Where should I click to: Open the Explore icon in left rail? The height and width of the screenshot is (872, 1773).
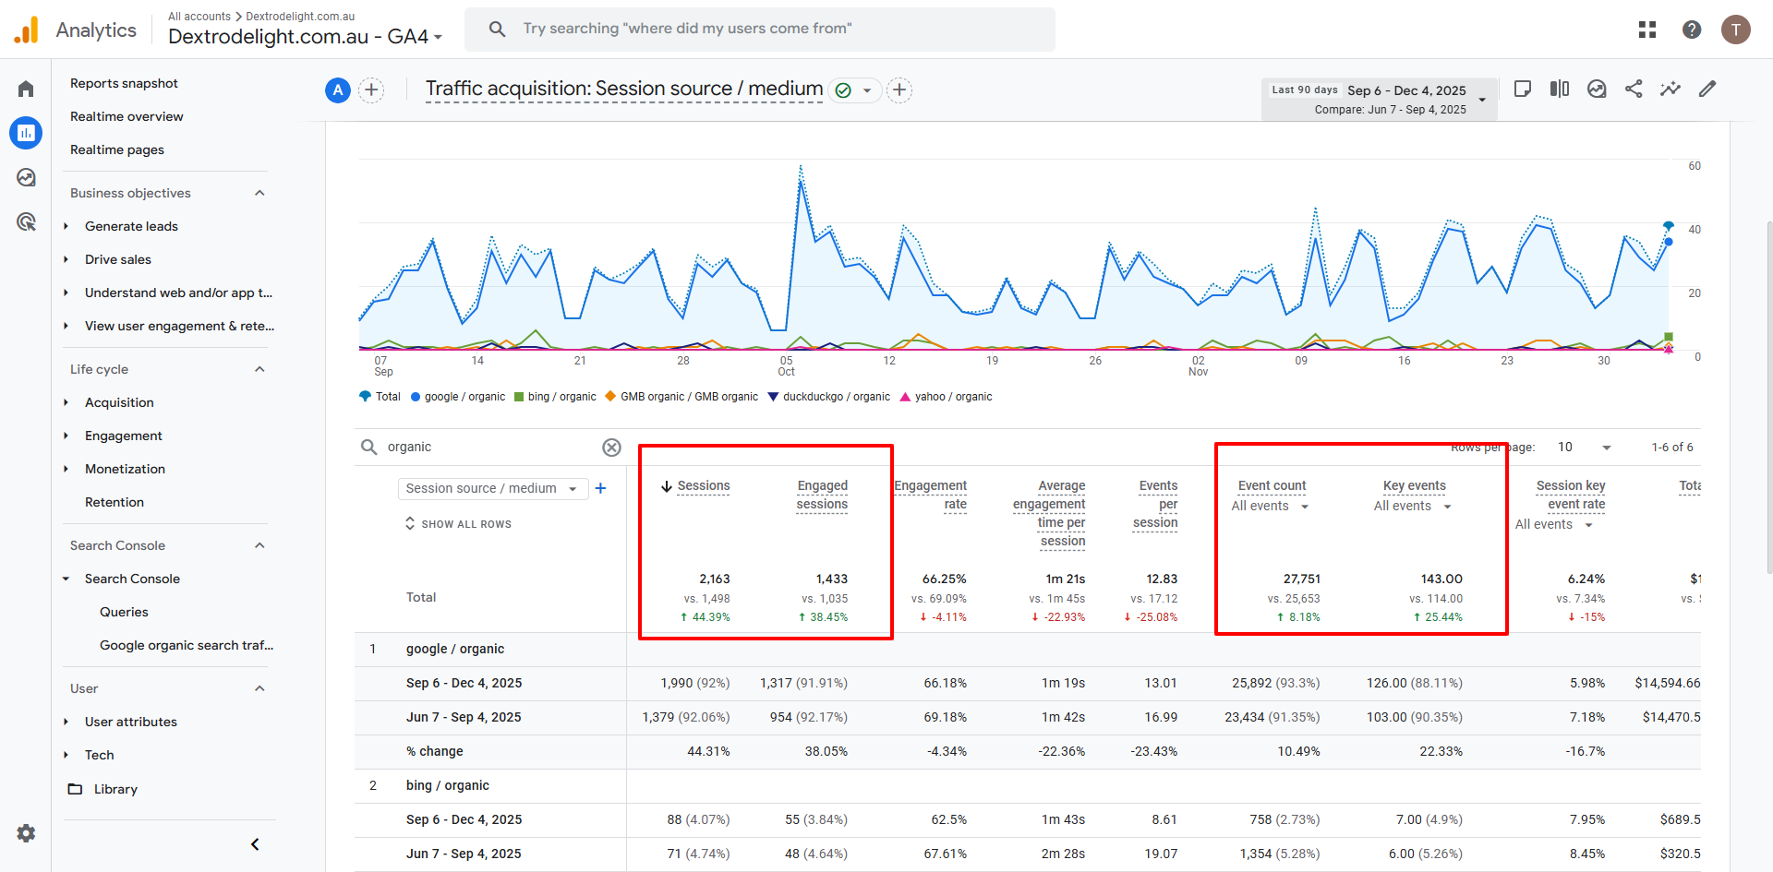[26, 177]
